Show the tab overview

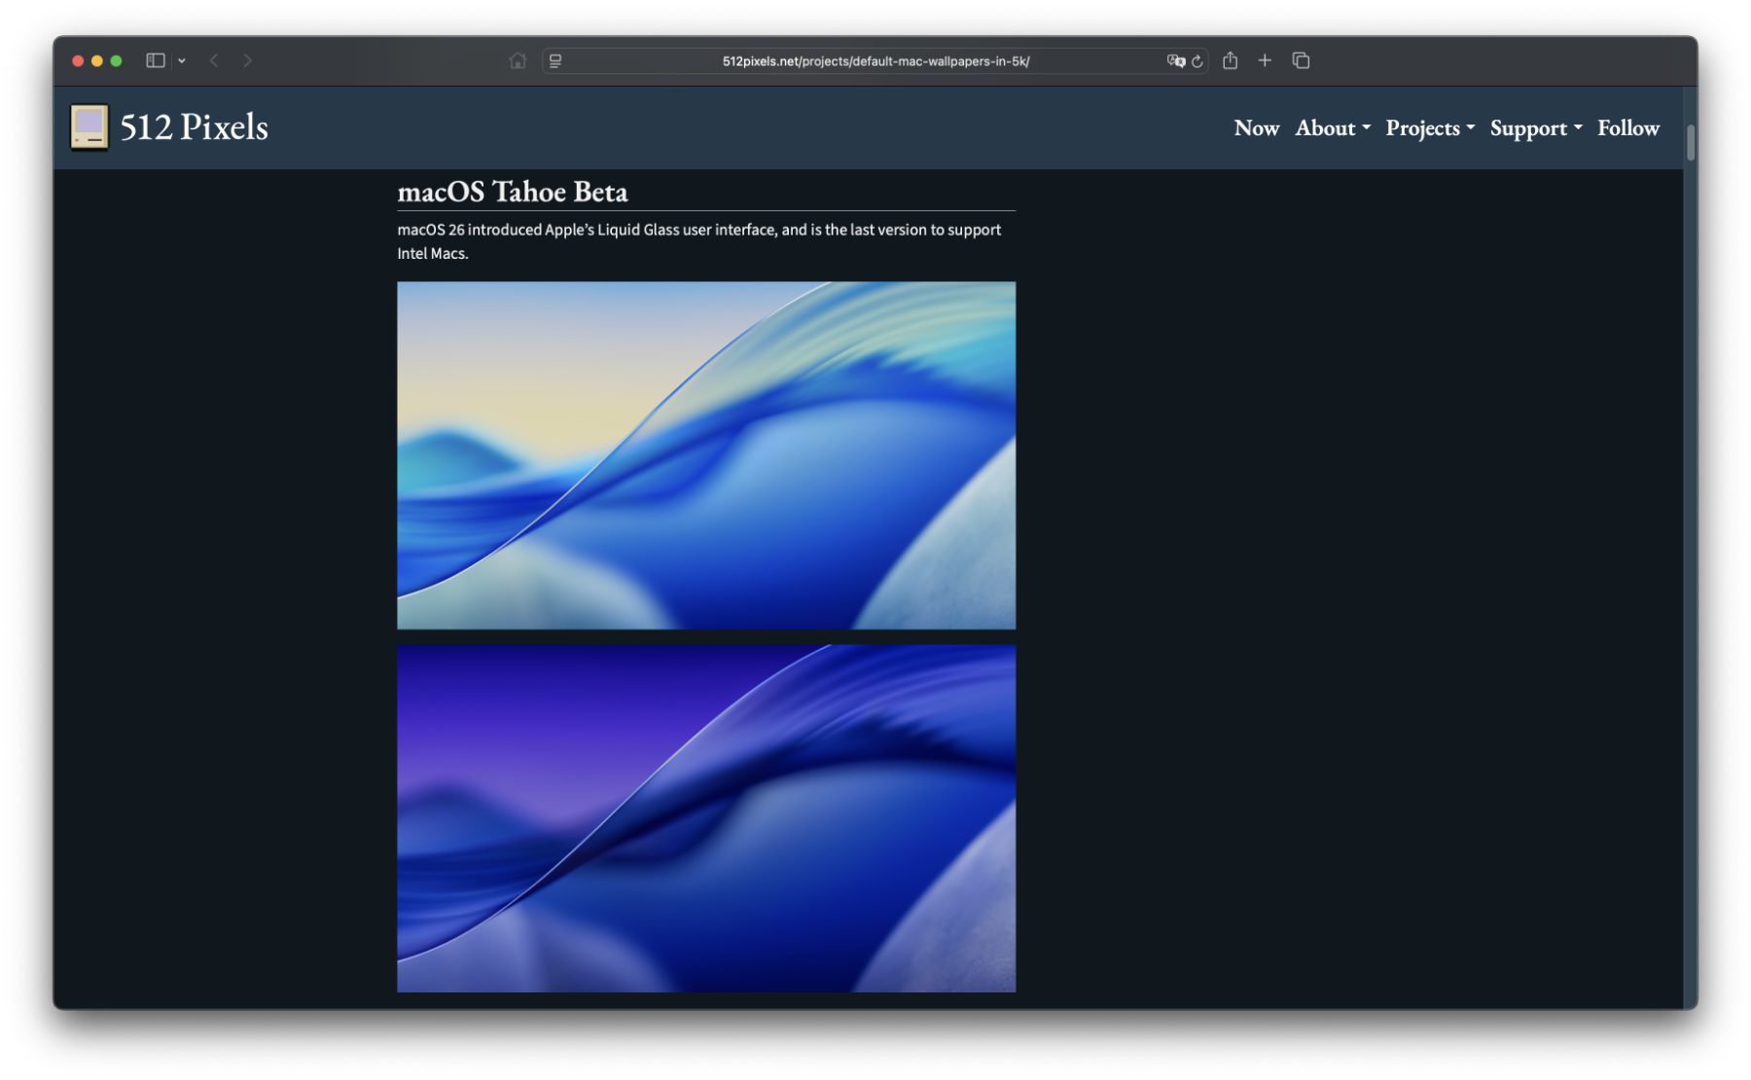coord(1301,60)
